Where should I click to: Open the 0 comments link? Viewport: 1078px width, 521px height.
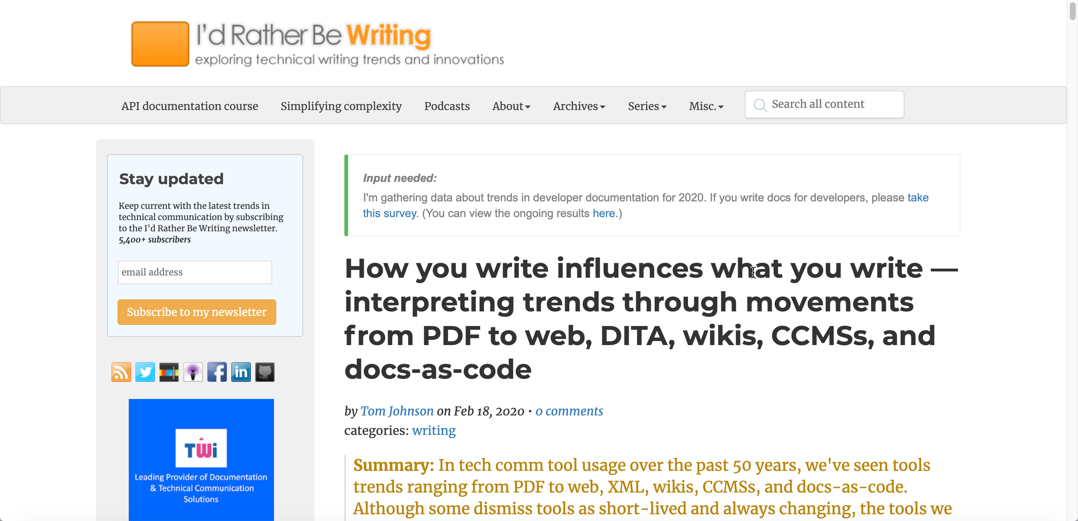click(569, 411)
